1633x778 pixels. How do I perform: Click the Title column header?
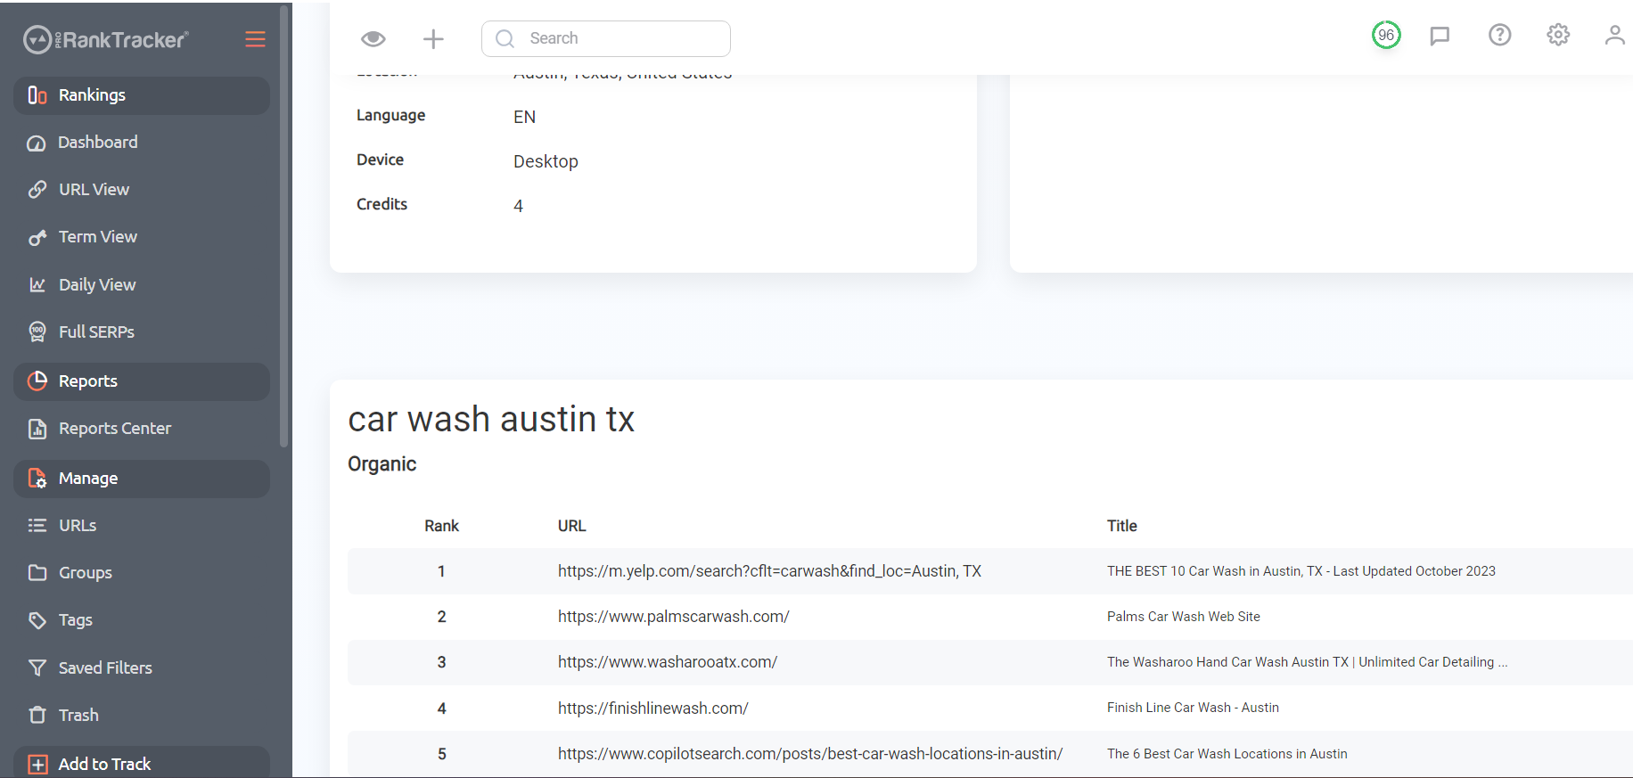coord(1122,526)
